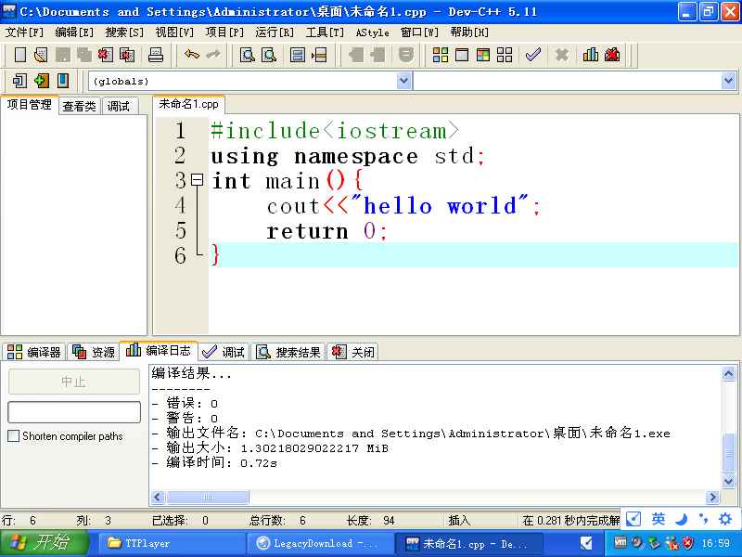The height and width of the screenshot is (557, 742).
Task: Open the 运行[R] menu
Action: (274, 32)
